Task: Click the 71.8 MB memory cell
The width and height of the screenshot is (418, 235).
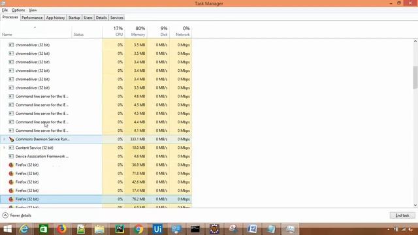Action: pos(136,174)
